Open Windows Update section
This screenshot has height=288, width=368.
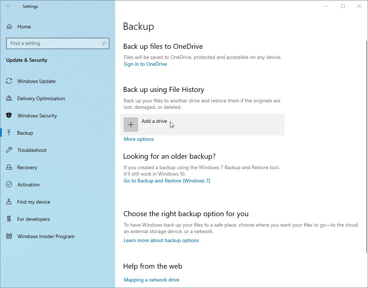pos(36,81)
